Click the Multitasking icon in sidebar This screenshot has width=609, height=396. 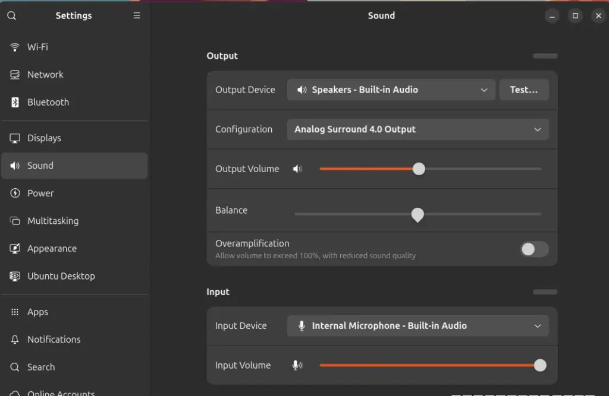tap(15, 221)
